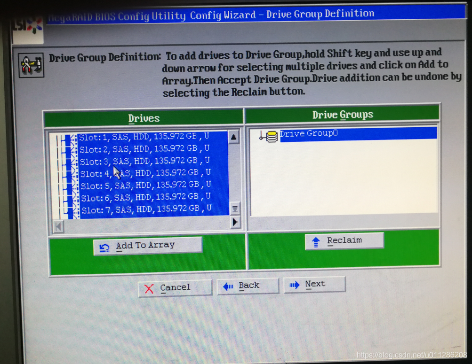The image size is (472, 364).
Task: Click the red X icon on Cancel
Action: point(149,289)
